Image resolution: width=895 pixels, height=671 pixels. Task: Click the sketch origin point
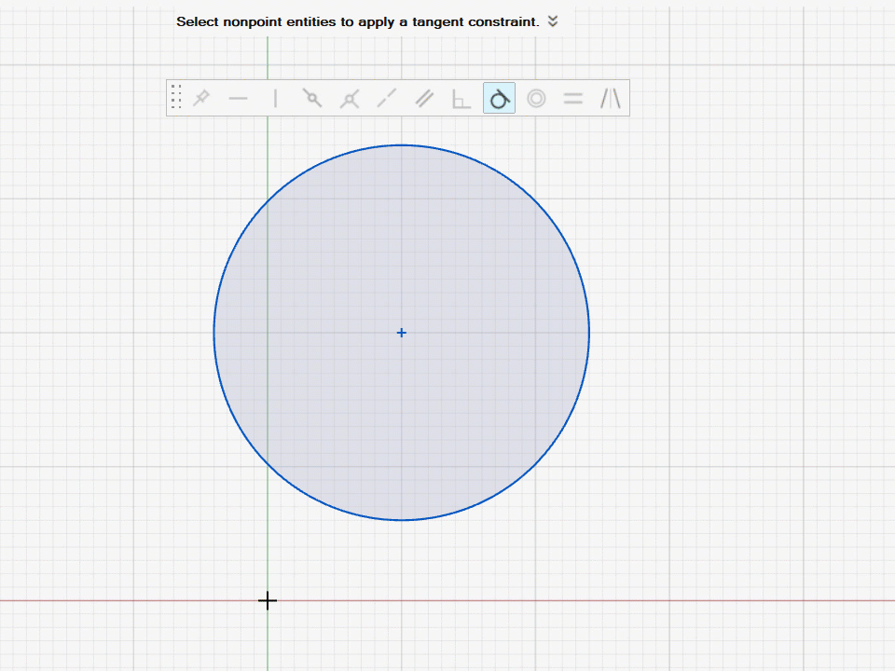coord(268,601)
